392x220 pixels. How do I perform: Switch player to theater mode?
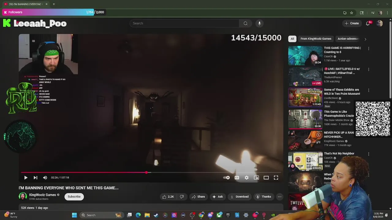point(266,178)
